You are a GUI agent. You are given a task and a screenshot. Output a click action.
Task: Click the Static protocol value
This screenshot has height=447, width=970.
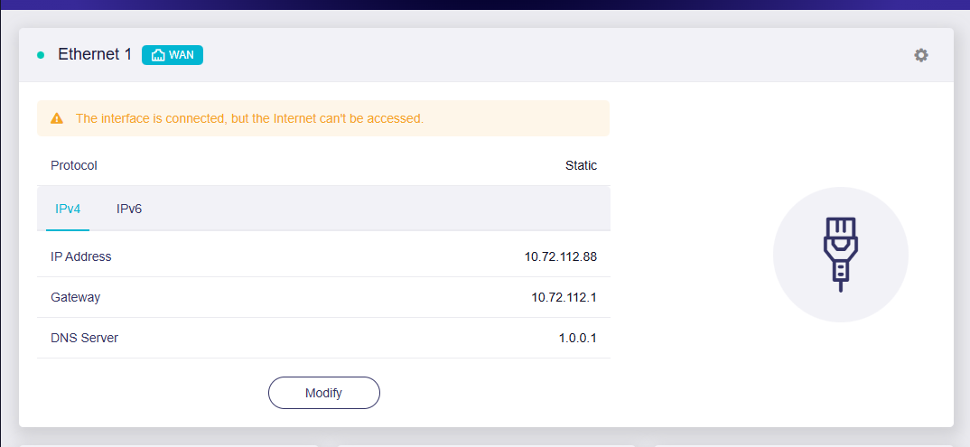pyautogui.click(x=581, y=165)
